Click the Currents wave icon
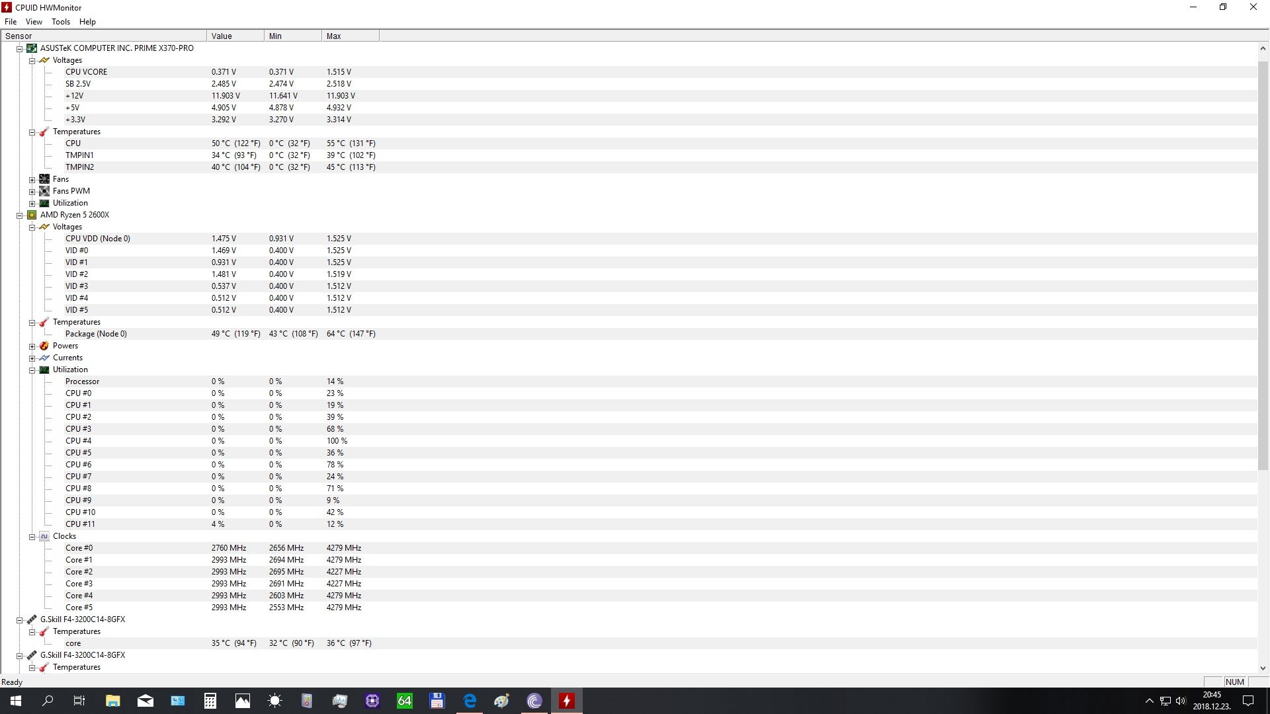 point(44,358)
